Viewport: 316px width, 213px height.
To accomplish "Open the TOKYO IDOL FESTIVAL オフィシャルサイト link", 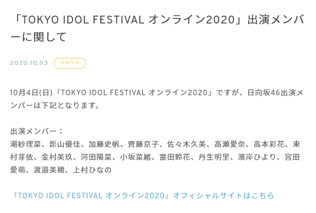I will coord(143,196).
